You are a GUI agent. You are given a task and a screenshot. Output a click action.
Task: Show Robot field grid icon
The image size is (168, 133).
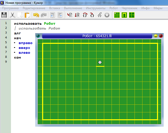117,15
